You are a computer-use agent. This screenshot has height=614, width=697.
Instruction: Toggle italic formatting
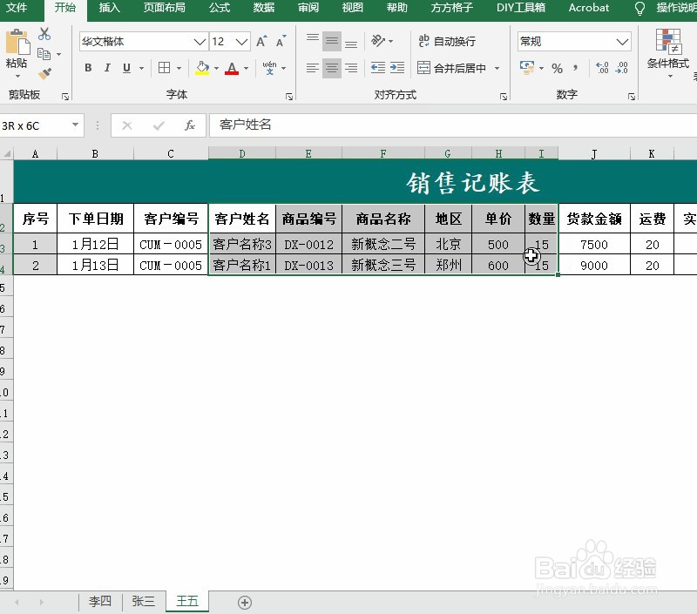[106, 67]
